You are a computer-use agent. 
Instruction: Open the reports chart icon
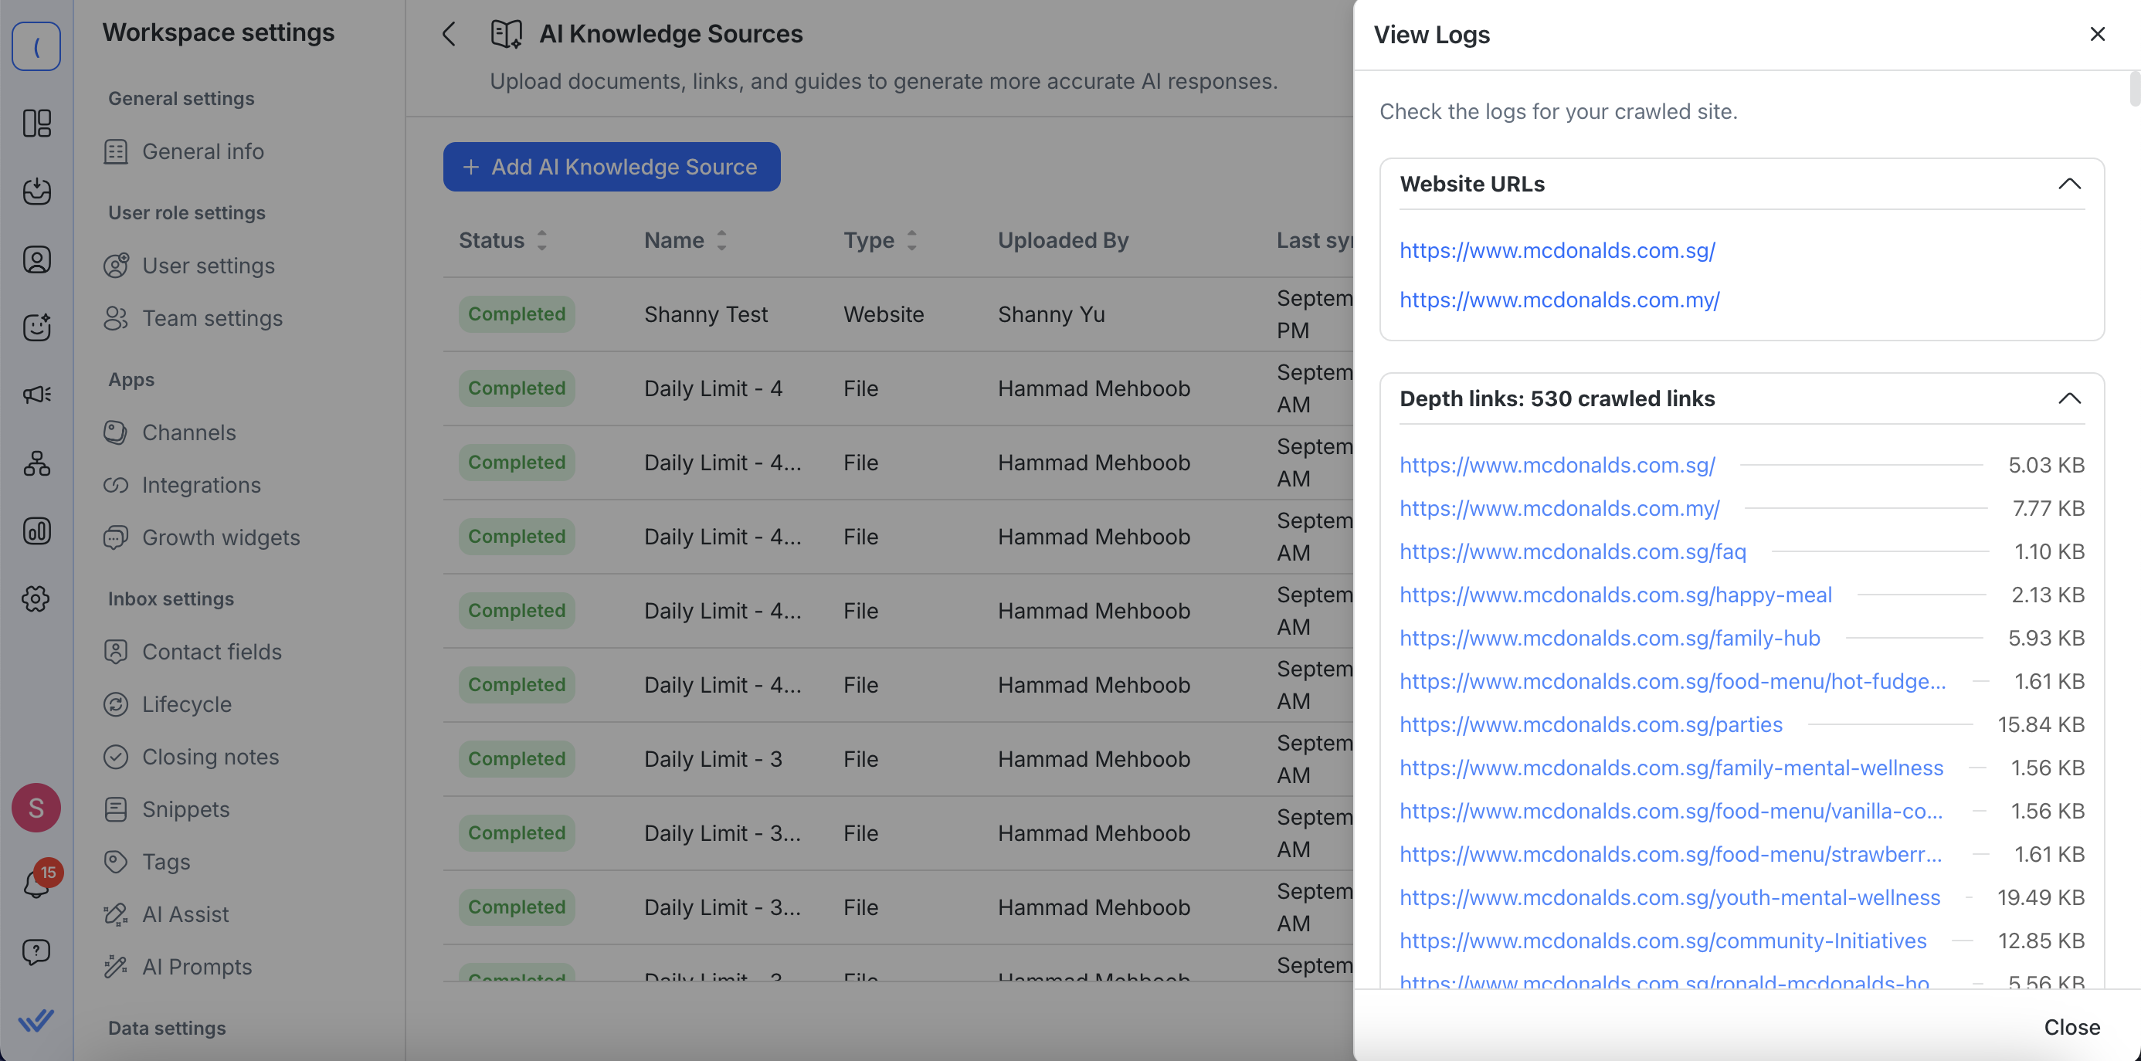click(36, 530)
